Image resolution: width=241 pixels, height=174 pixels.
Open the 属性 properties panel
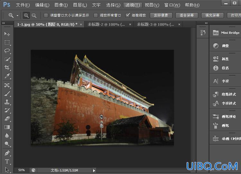point(221,59)
